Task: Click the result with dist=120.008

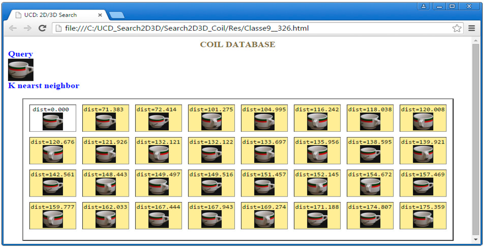Action: 423,121
